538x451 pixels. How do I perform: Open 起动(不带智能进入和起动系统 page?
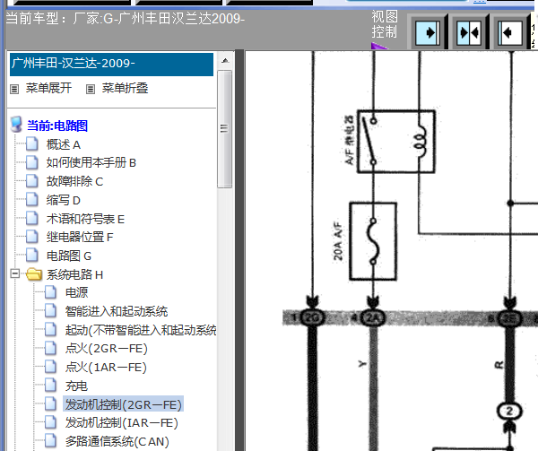[x=141, y=330]
